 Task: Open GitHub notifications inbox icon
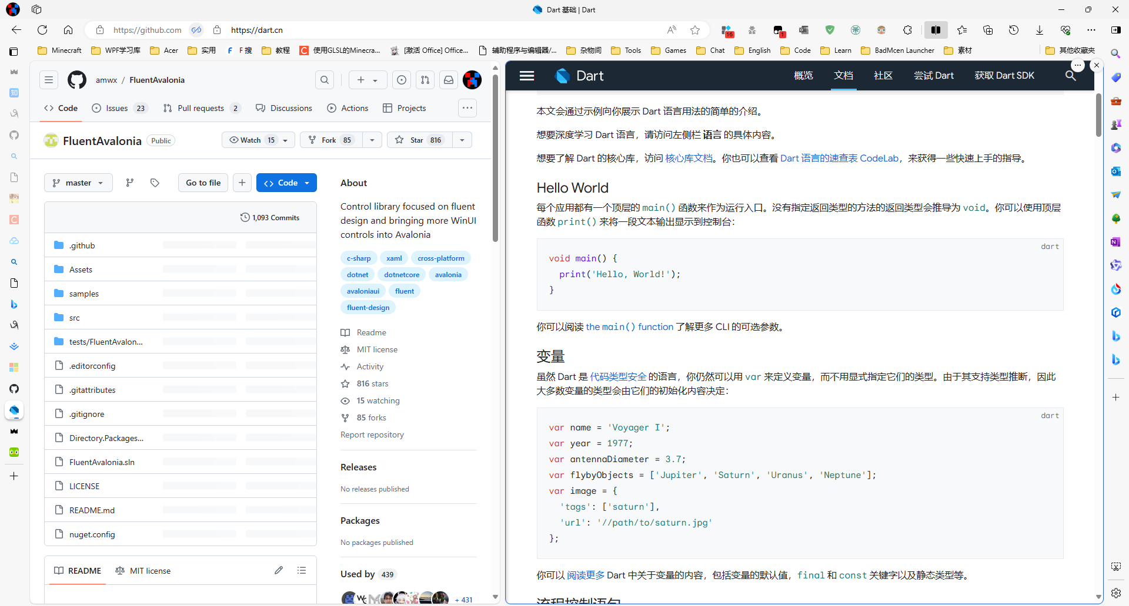(449, 80)
